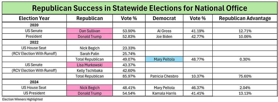Select the Election Year column header
This screenshot has width=278, height=102.
click(x=34, y=18)
